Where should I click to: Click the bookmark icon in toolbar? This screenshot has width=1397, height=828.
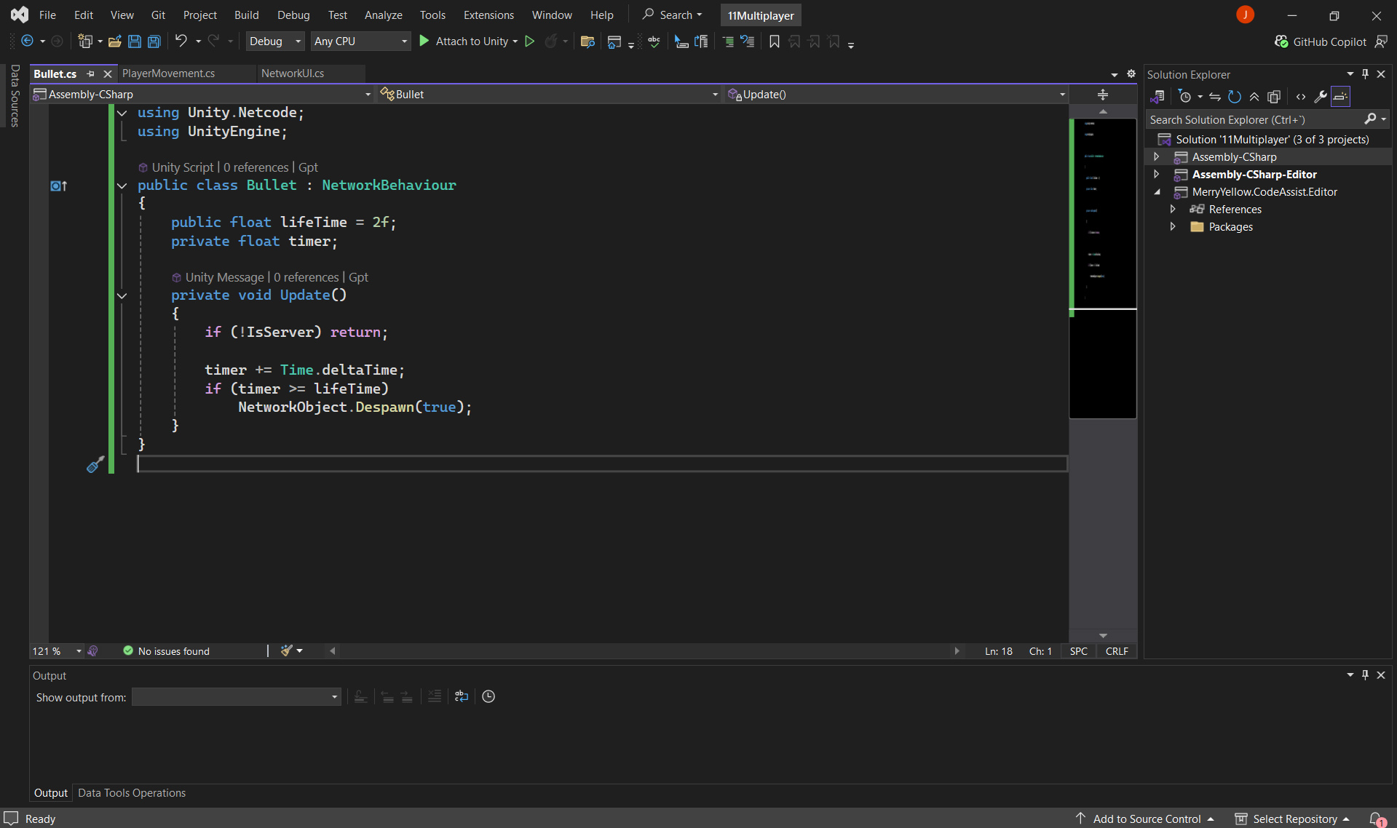(774, 41)
